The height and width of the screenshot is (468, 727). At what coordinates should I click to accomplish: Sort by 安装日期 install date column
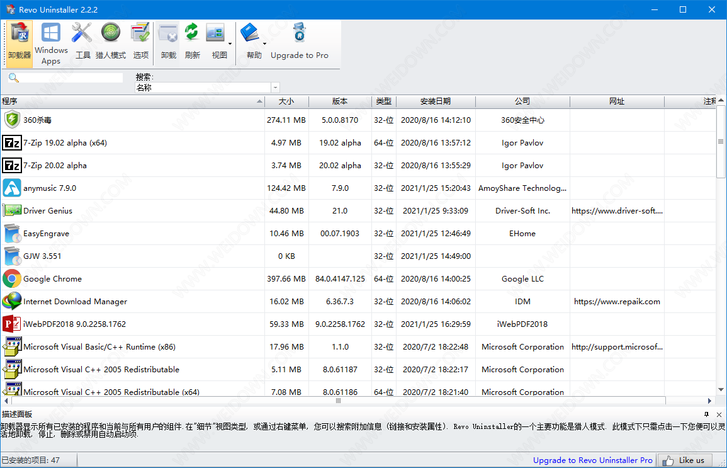pyautogui.click(x=436, y=101)
